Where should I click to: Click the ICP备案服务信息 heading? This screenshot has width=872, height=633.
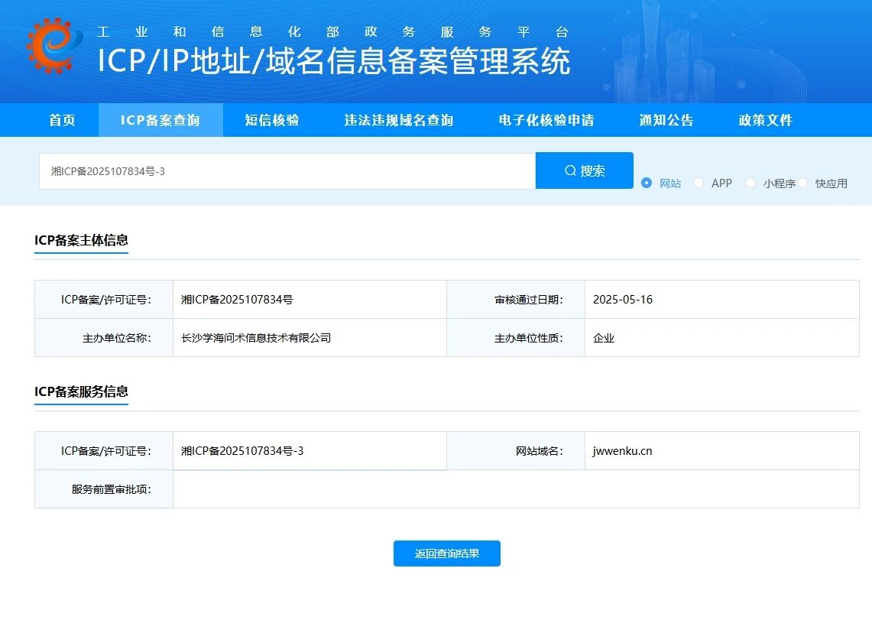(x=81, y=391)
